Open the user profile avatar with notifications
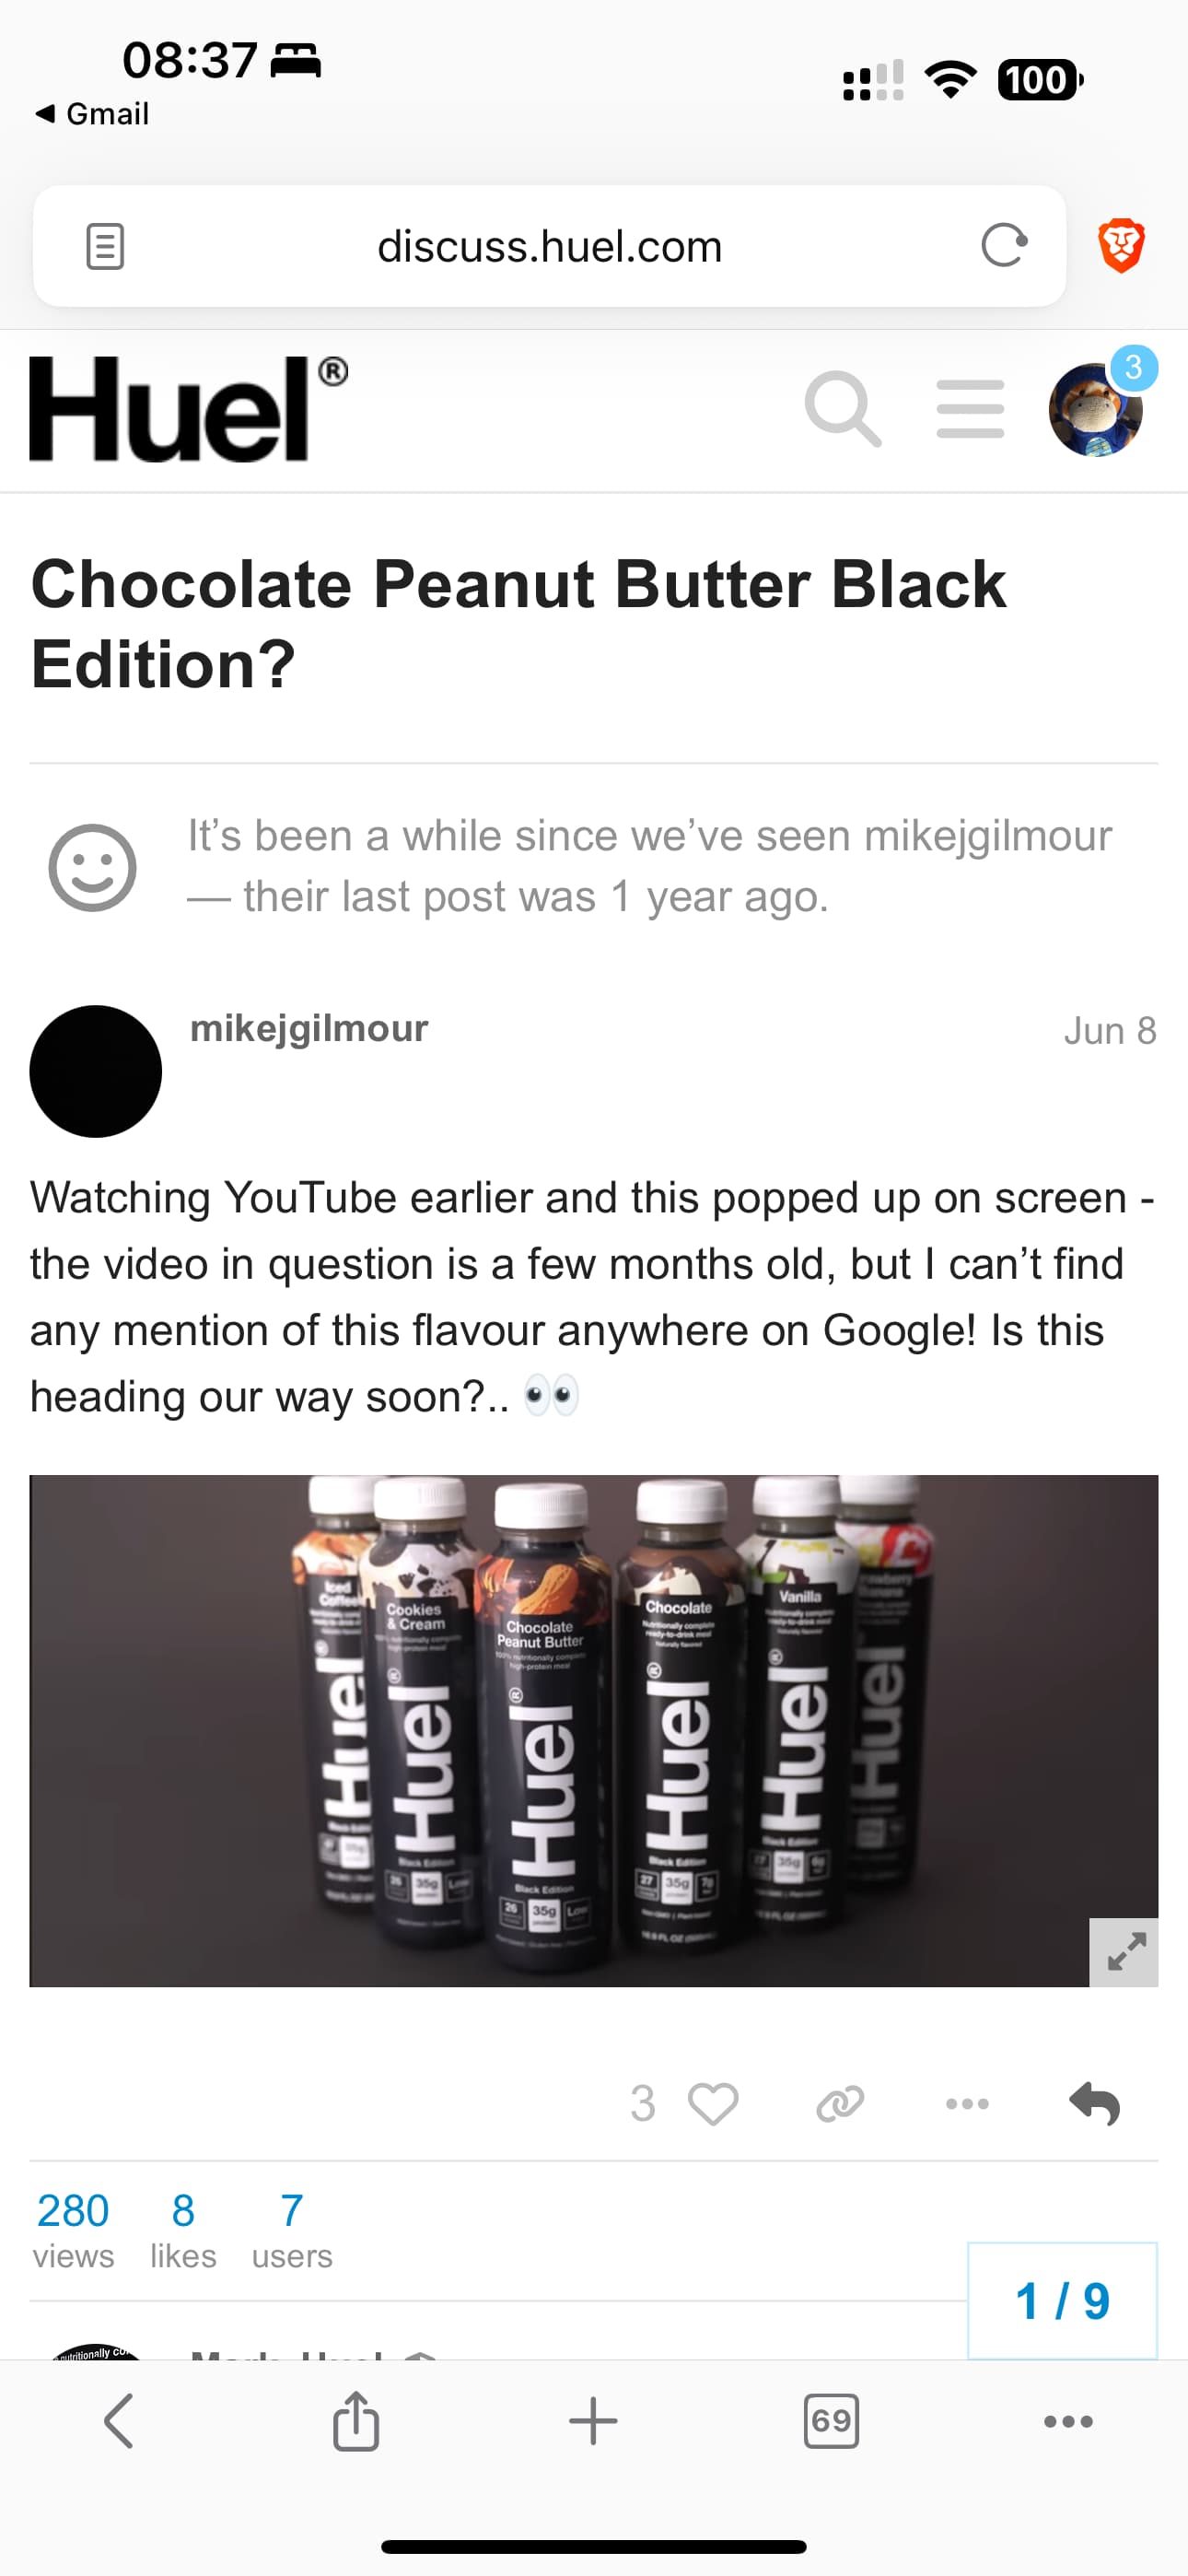Viewport: 1188px width, 2576px height. [x=1096, y=409]
